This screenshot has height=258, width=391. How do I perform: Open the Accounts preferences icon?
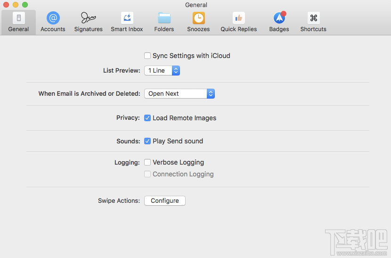click(x=53, y=18)
